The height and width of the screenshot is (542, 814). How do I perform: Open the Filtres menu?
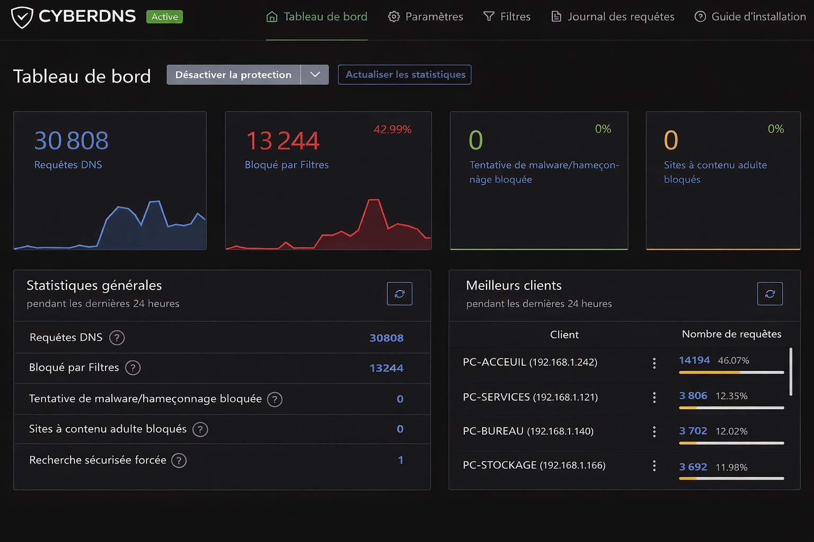point(507,17)
